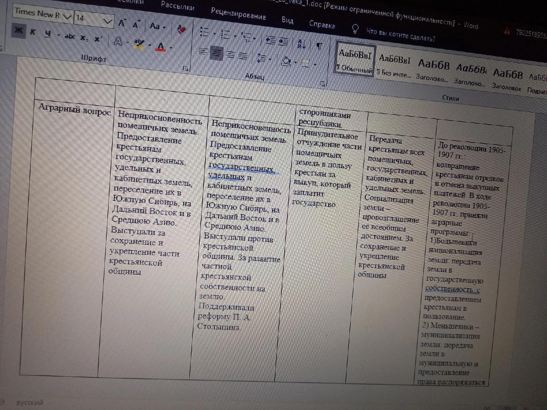Screen dimensions: 547x410
Task: Sort text with А-Я icon
Action: (302, 44)
